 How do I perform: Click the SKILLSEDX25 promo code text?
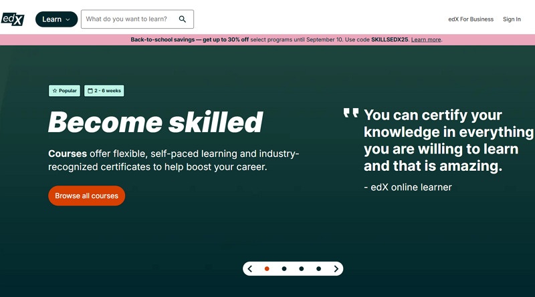(x=390, y=39)
